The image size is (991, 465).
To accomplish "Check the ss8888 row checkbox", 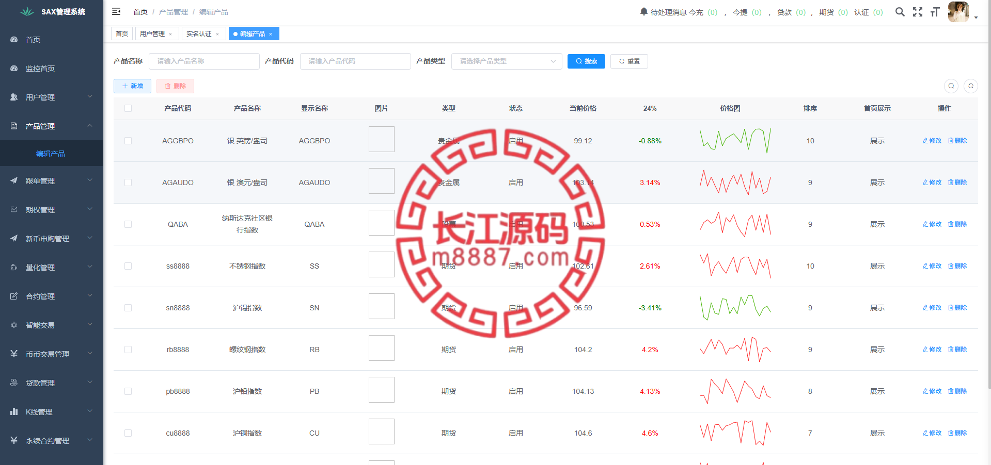I will tap(128, 266).
